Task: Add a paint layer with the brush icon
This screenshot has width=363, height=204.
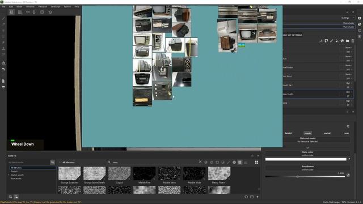Action: pyautogui.click(x=331, y=41)
